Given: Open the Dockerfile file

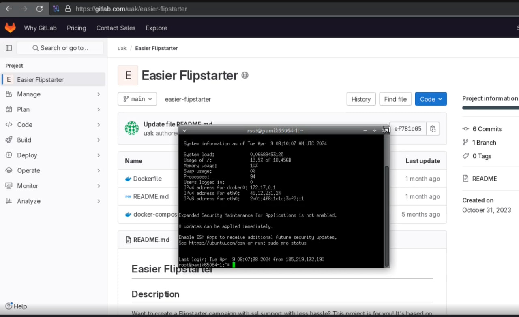Looking at the screenshot, I should pyautogui.click(x=148, y=179).
